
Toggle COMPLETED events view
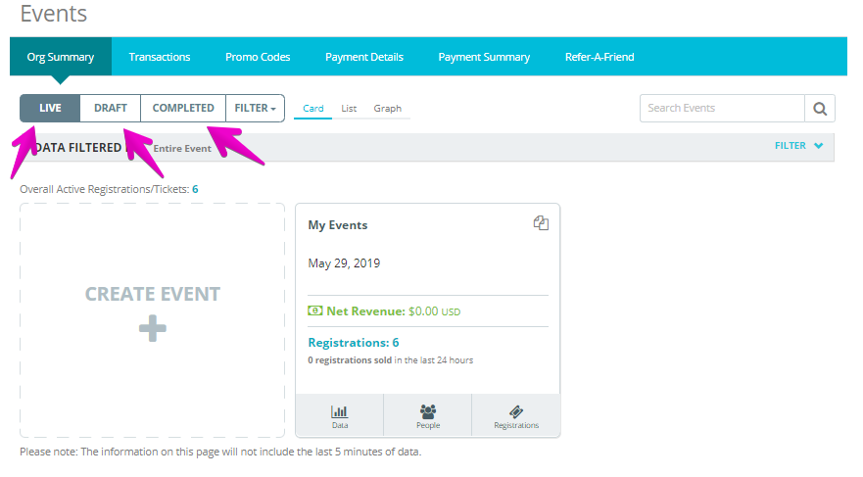(183, 108)
